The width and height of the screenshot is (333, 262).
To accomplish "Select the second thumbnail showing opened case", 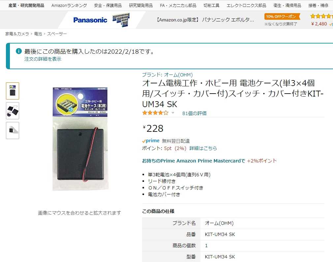I will click(x=13, y=111).
